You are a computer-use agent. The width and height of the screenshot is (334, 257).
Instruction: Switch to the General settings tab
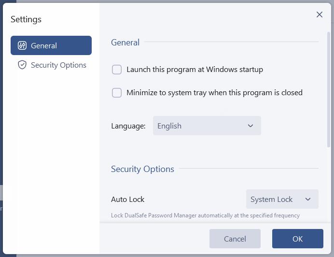click(x=51, y=45)
